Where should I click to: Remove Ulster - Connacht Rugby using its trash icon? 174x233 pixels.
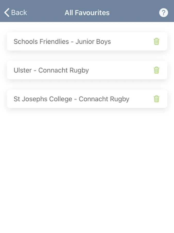tap(156, 70)
